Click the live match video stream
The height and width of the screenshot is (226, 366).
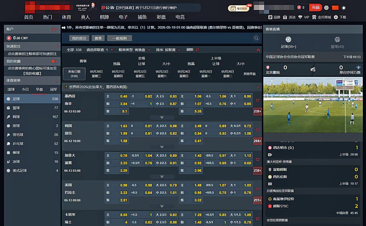pos(313,105)
